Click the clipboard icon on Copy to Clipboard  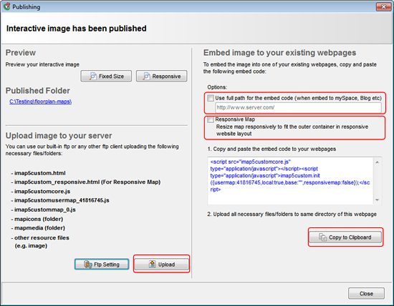tap(322, 237)
